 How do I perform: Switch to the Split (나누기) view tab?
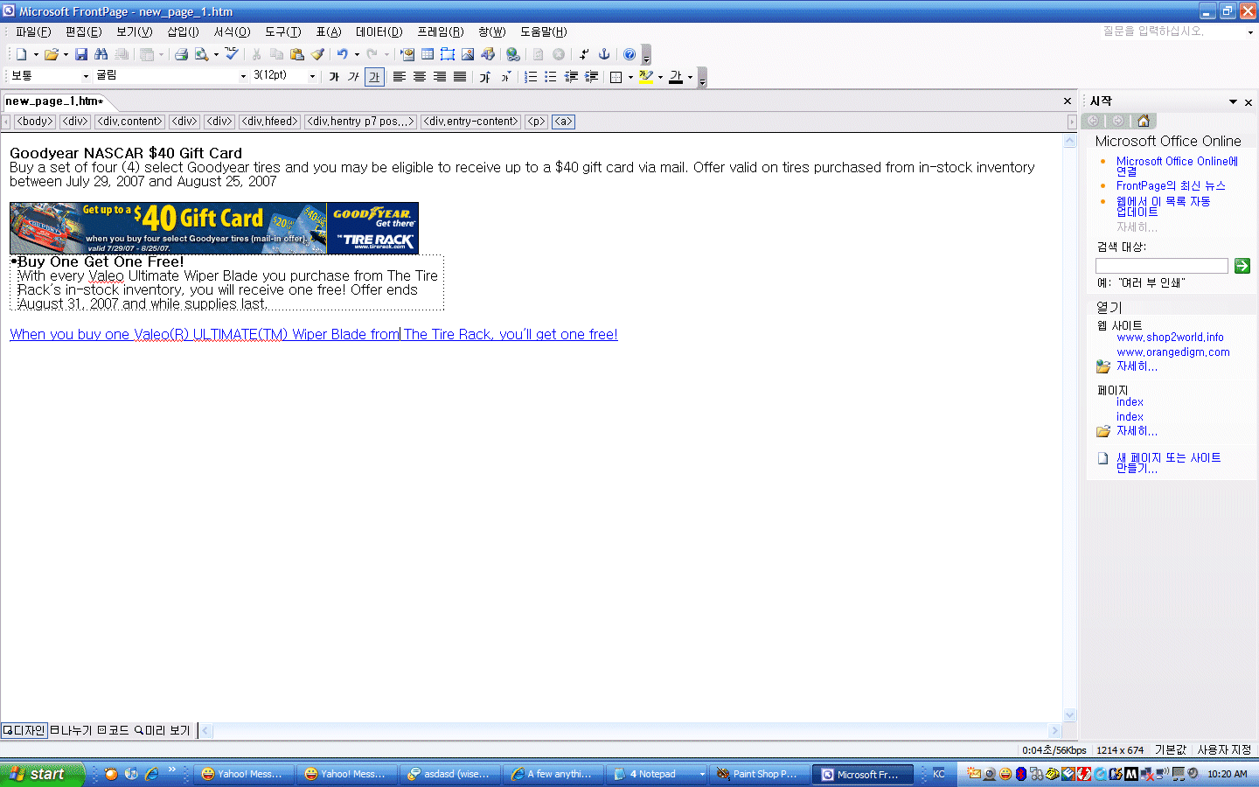(x=71, y=730)
